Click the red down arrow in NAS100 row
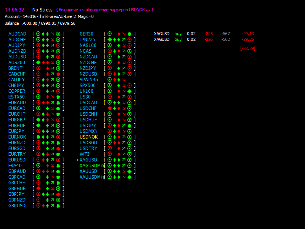 pyautogui.click(x=124, y=45)
